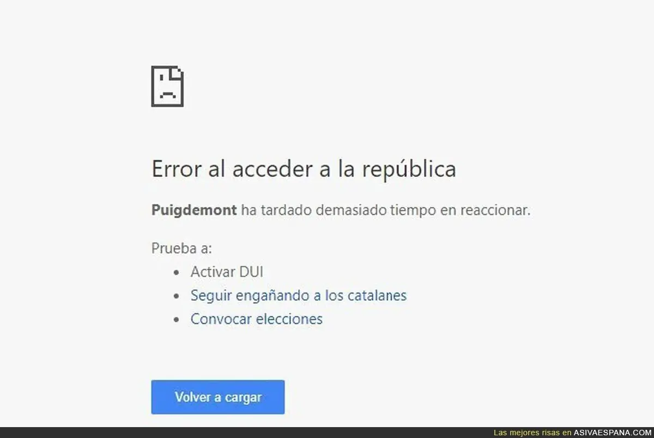This screenshot has width=654, height=438.
Task: Reload with the Volver a cargar button
Action: 218,397
